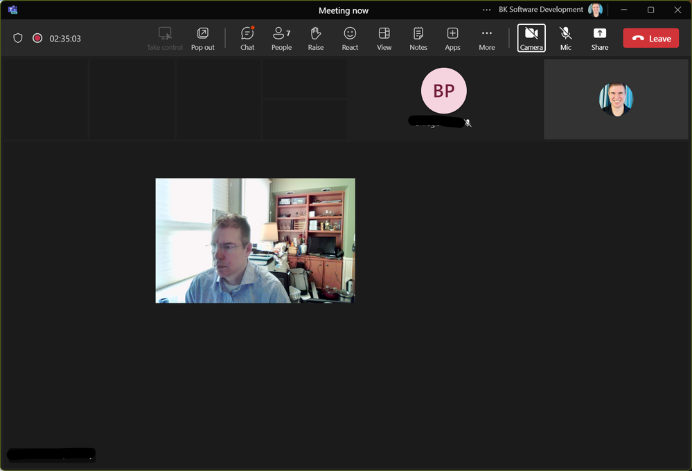Share your screen content

tap(600, 38)
